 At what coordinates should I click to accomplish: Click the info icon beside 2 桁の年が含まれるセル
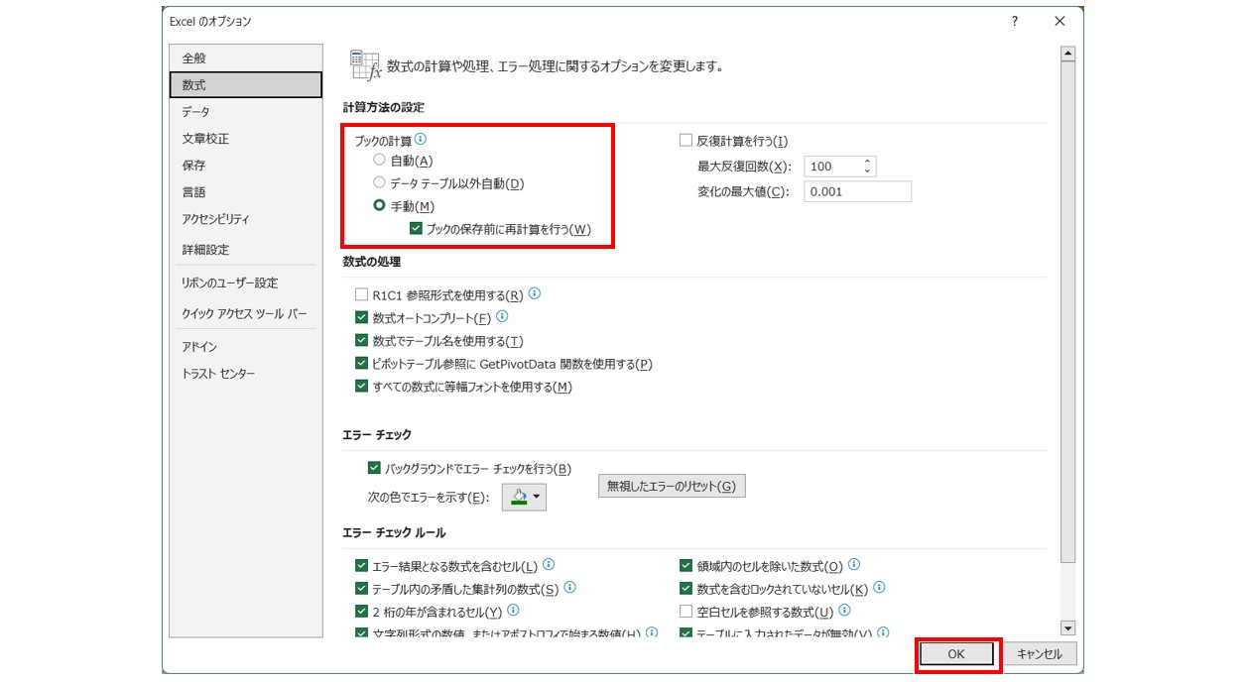click(514, 611)
